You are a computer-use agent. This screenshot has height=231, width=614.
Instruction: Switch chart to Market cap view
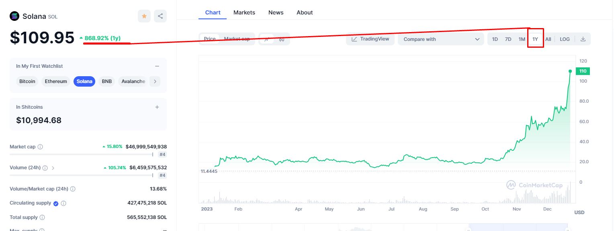237,39
